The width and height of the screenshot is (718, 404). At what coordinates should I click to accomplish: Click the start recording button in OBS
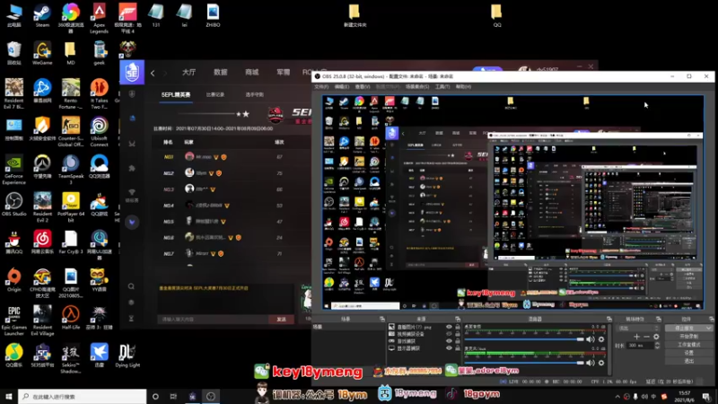coord(688,336)
